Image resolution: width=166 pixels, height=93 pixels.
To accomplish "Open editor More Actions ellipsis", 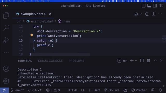I will pos(160,14).
